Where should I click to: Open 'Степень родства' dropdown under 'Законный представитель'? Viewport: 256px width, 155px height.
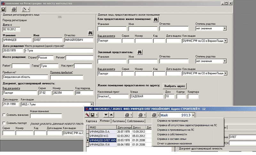point(225,61)
